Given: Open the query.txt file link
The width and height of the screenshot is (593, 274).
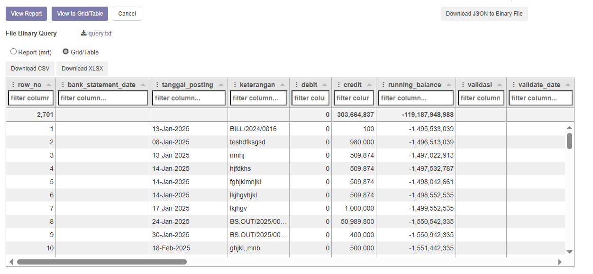Looking at the screenshot, I should coord(100,34).
